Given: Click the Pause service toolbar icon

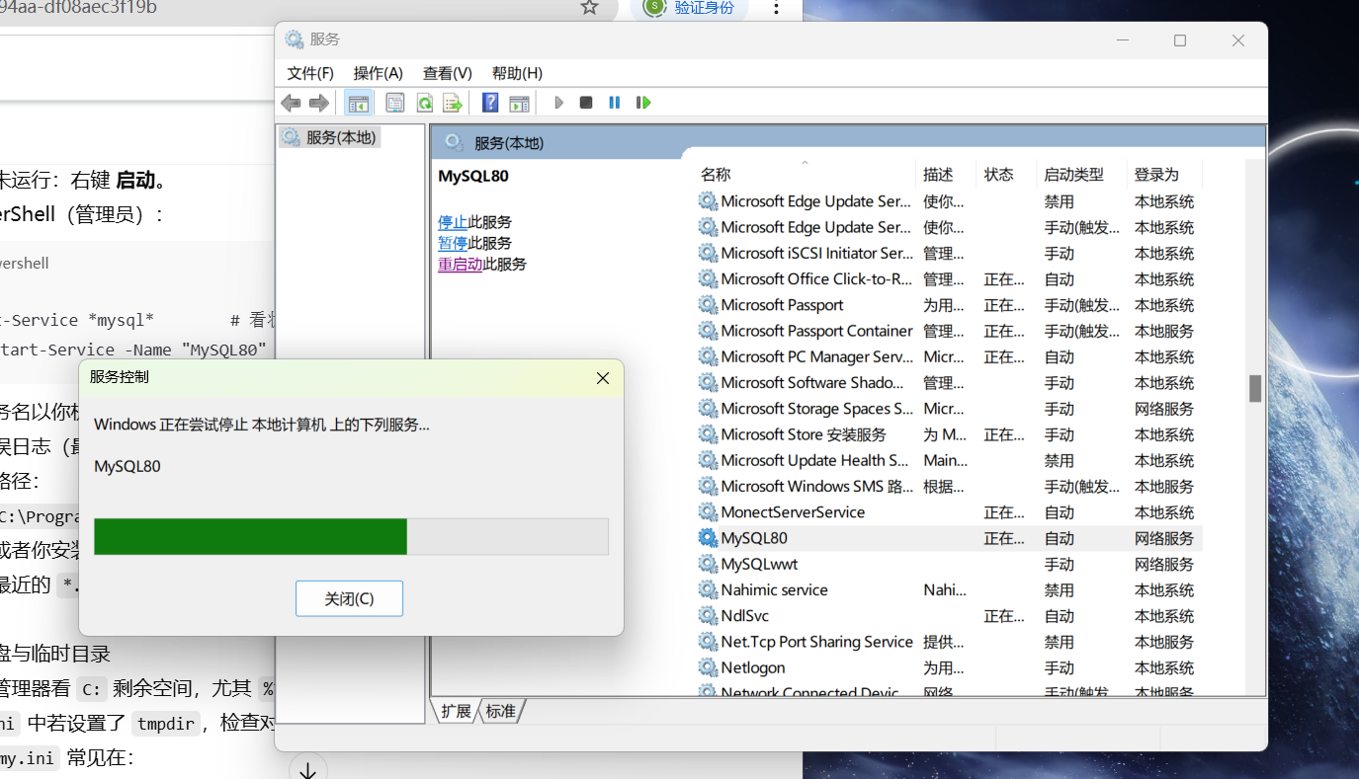Looking at the screenshot, I should point(614,102).
